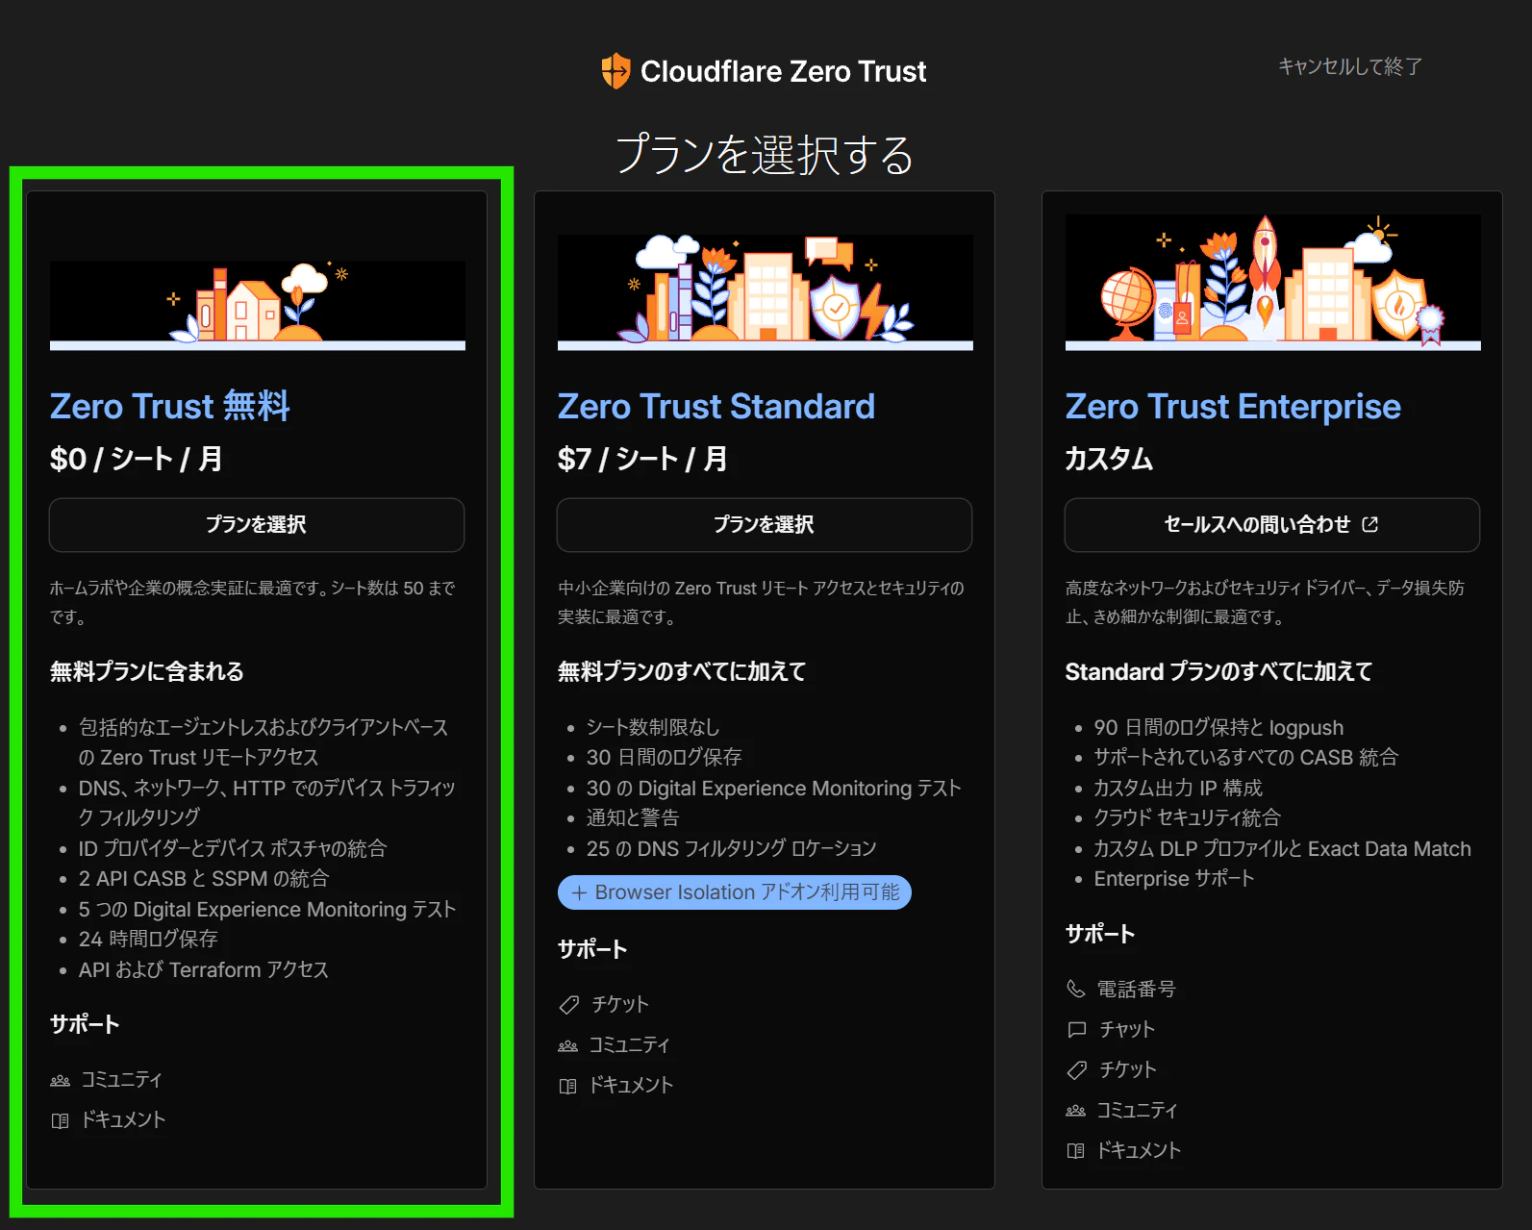Click the ticket icon in Standard plan support
The width and height of the screenshot is (1532, 1230).
click(x=569, y=1005)
